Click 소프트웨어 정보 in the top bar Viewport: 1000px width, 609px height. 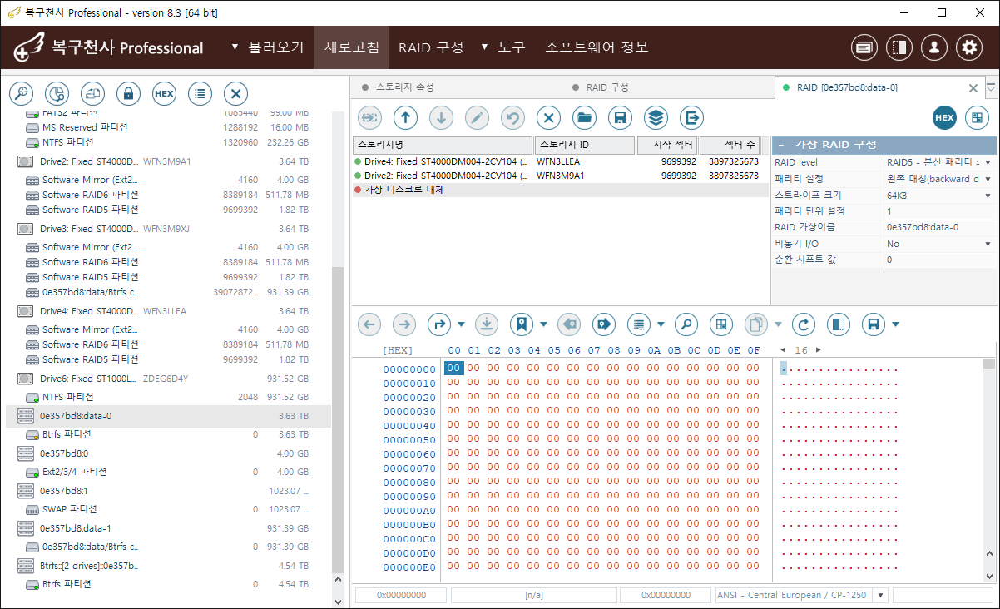pos(597,47)
